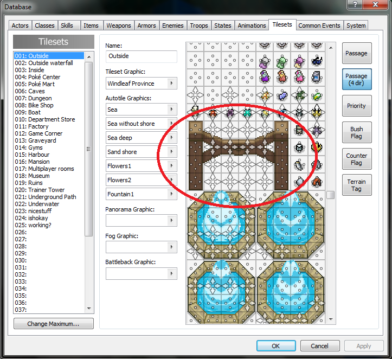Activate Bush Flag mode
The width and height of the screenshot is (392, 359).
(357, 132)
